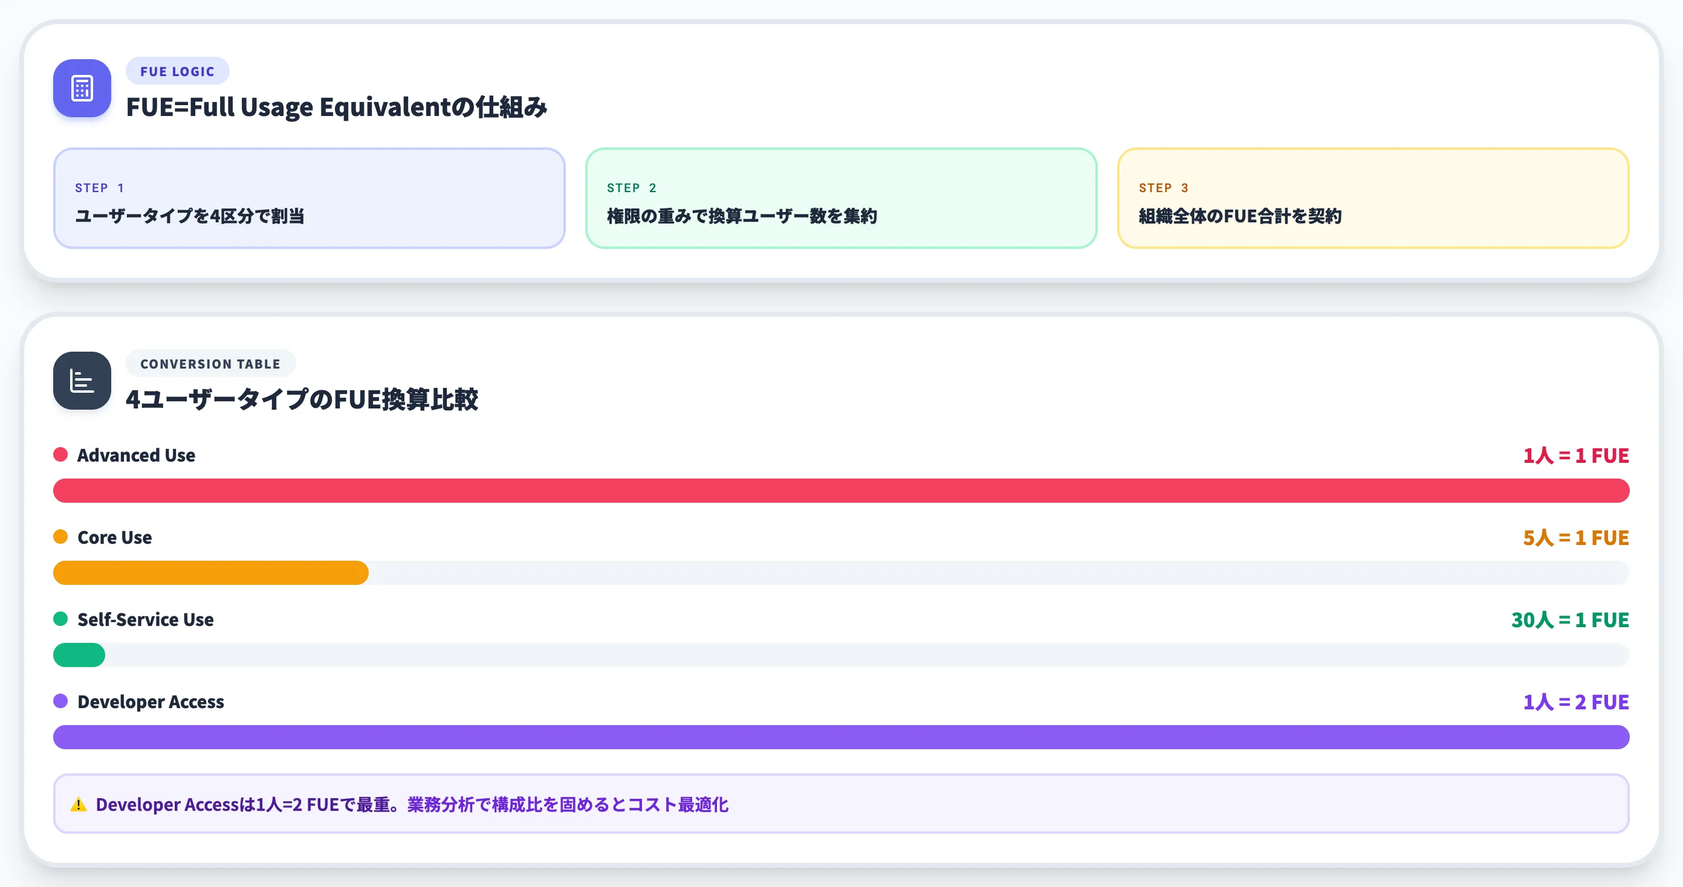Click the '1人 = 2 FUE' value
This screenshot has width=1683, height=887.
(x=1576, y=702)
